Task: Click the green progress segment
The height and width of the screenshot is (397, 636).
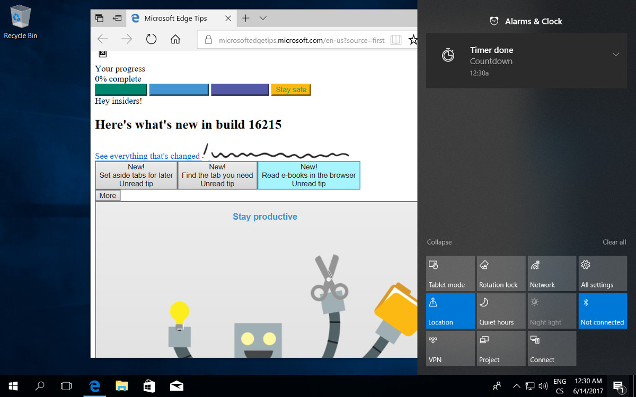Action: pos(121,89)
